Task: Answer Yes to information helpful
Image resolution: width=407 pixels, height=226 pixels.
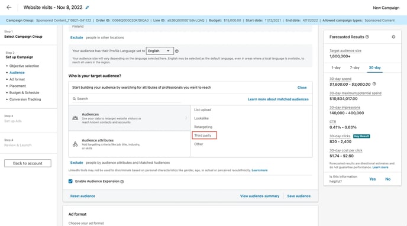Action: click(x=373, y=179)
